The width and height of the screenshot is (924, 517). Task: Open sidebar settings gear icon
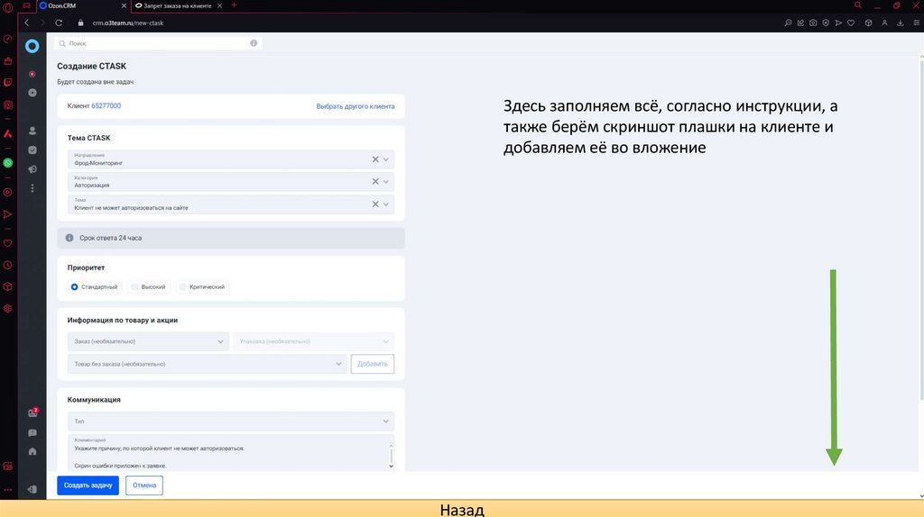tap(7, 308)
